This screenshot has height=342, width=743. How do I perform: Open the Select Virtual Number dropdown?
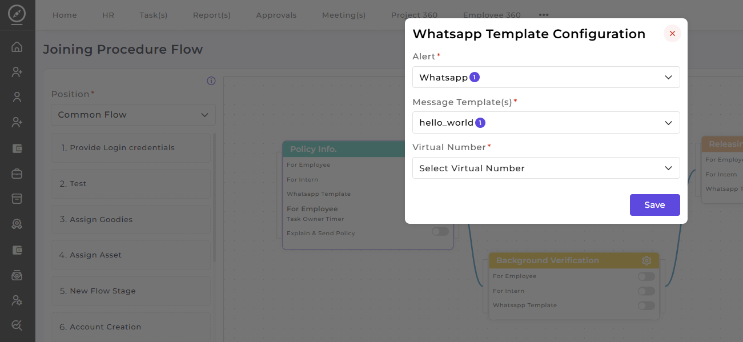coord(546,168)
